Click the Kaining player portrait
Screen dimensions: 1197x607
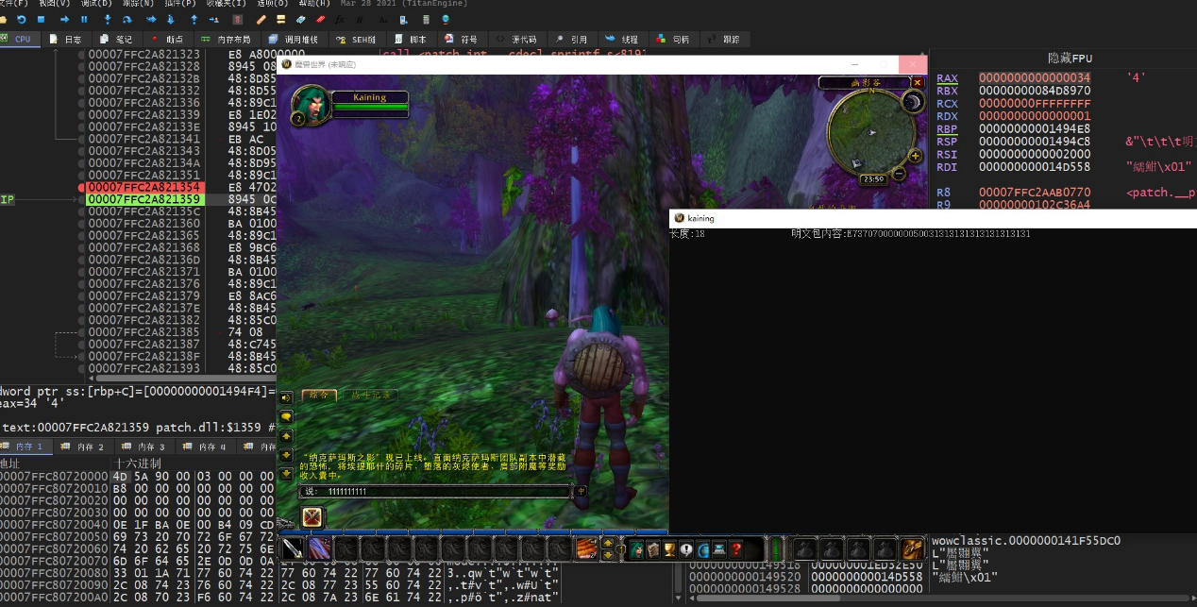pyautogui.click(x=311, y=104)
